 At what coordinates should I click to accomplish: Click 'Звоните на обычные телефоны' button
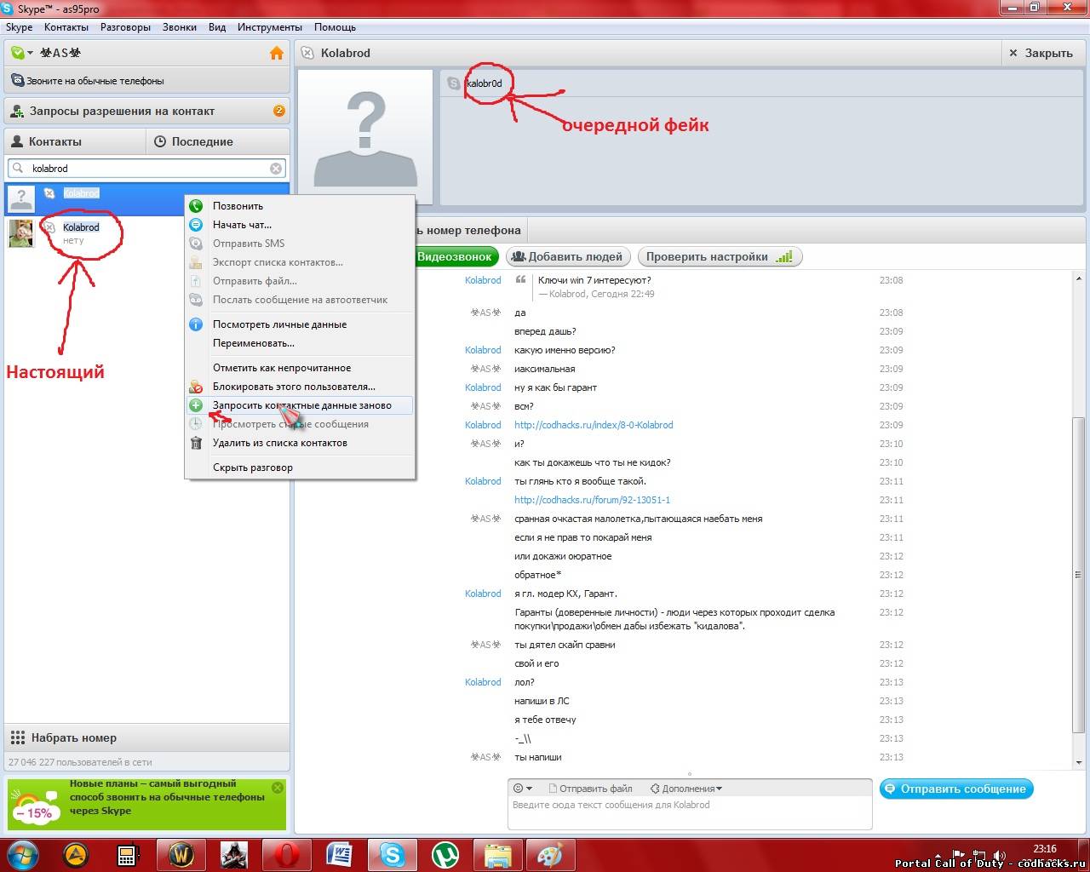click(x=146, y=81)
